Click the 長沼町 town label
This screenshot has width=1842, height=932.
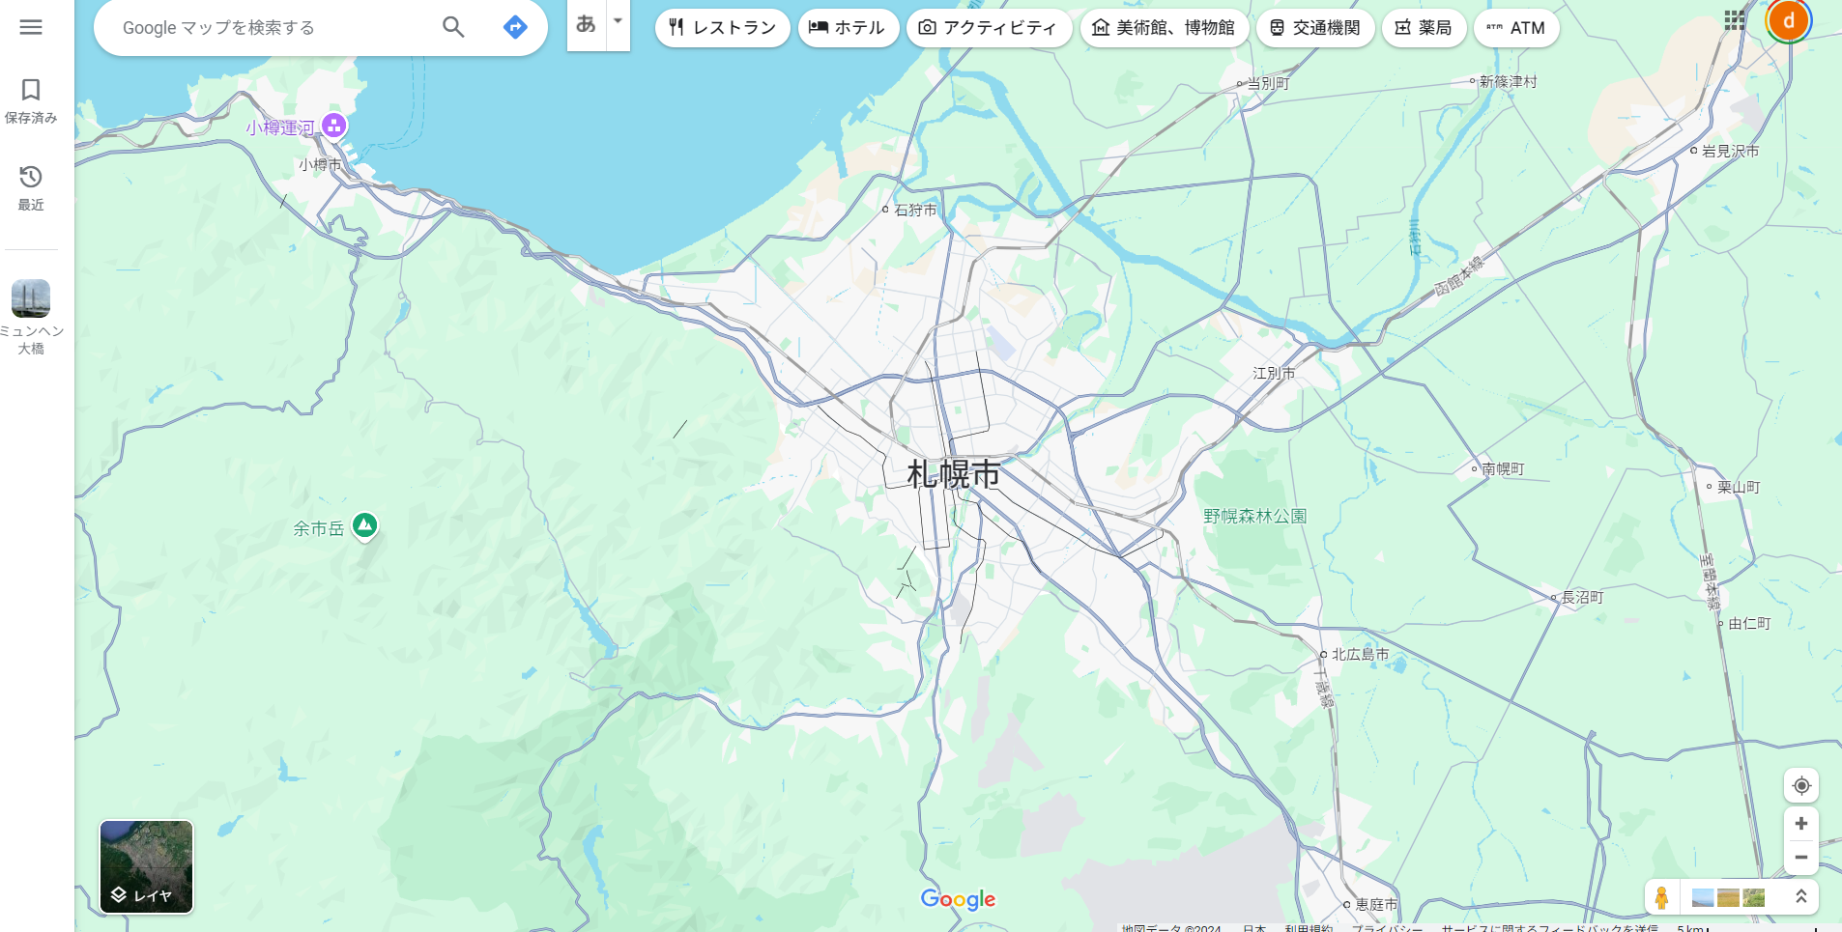coord(1582,598)
